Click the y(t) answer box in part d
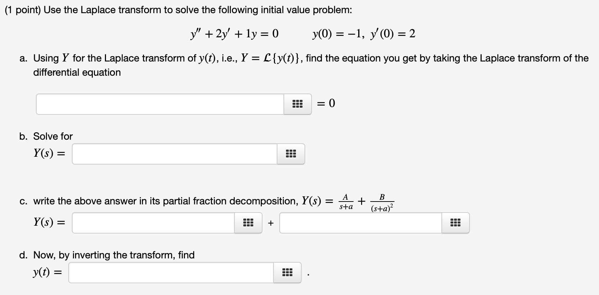 pyautogui.click(x=171, y=273)
